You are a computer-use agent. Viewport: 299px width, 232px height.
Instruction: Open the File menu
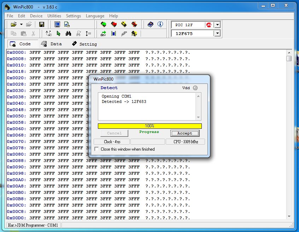click(x=10, y=16)
